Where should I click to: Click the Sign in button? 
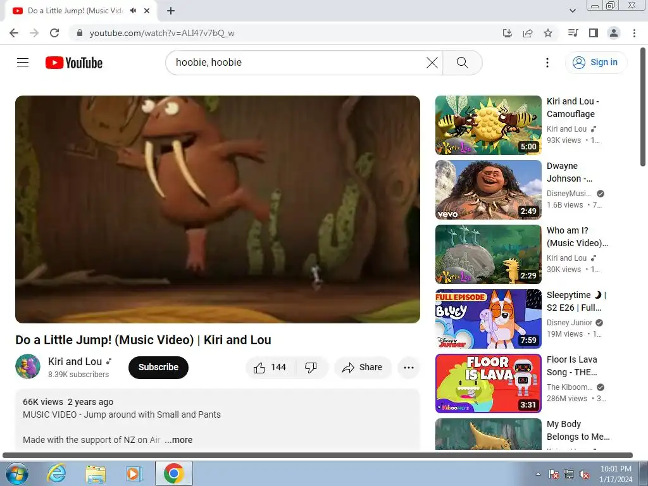(595, 63)
